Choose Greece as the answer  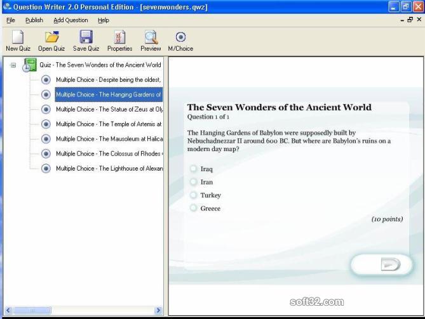[x=193, y=208]
